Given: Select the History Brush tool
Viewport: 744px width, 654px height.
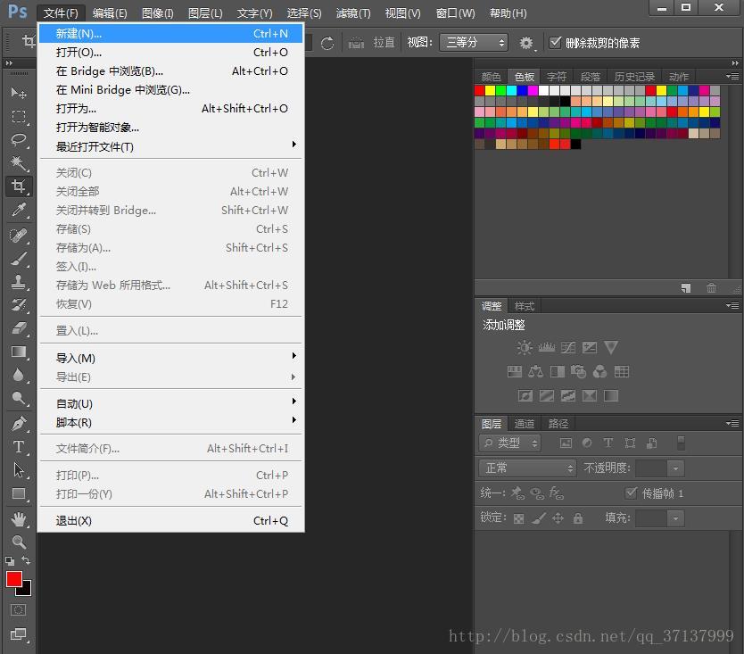Looking at the screenshot, I should (19, 305).
